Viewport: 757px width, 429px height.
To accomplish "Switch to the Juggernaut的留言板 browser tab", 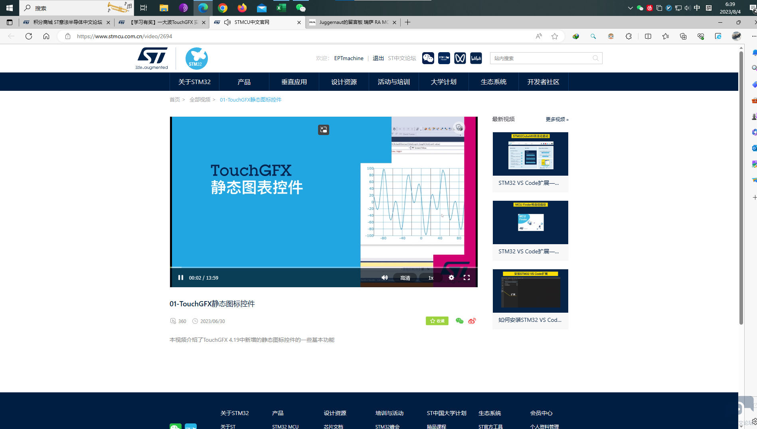I will point(353,22).
